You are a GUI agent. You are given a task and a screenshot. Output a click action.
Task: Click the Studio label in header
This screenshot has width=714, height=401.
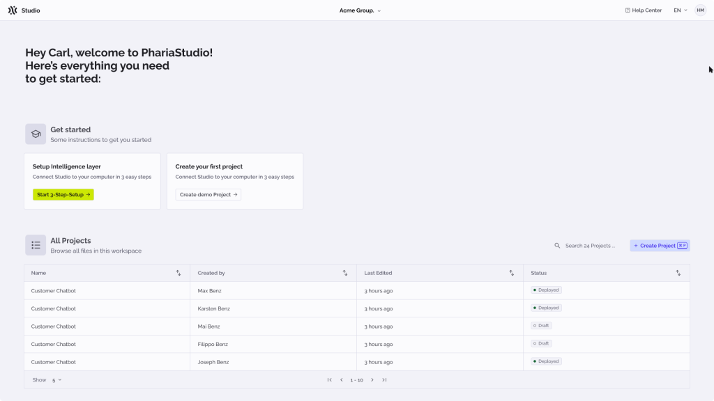(x=31, y=10)
